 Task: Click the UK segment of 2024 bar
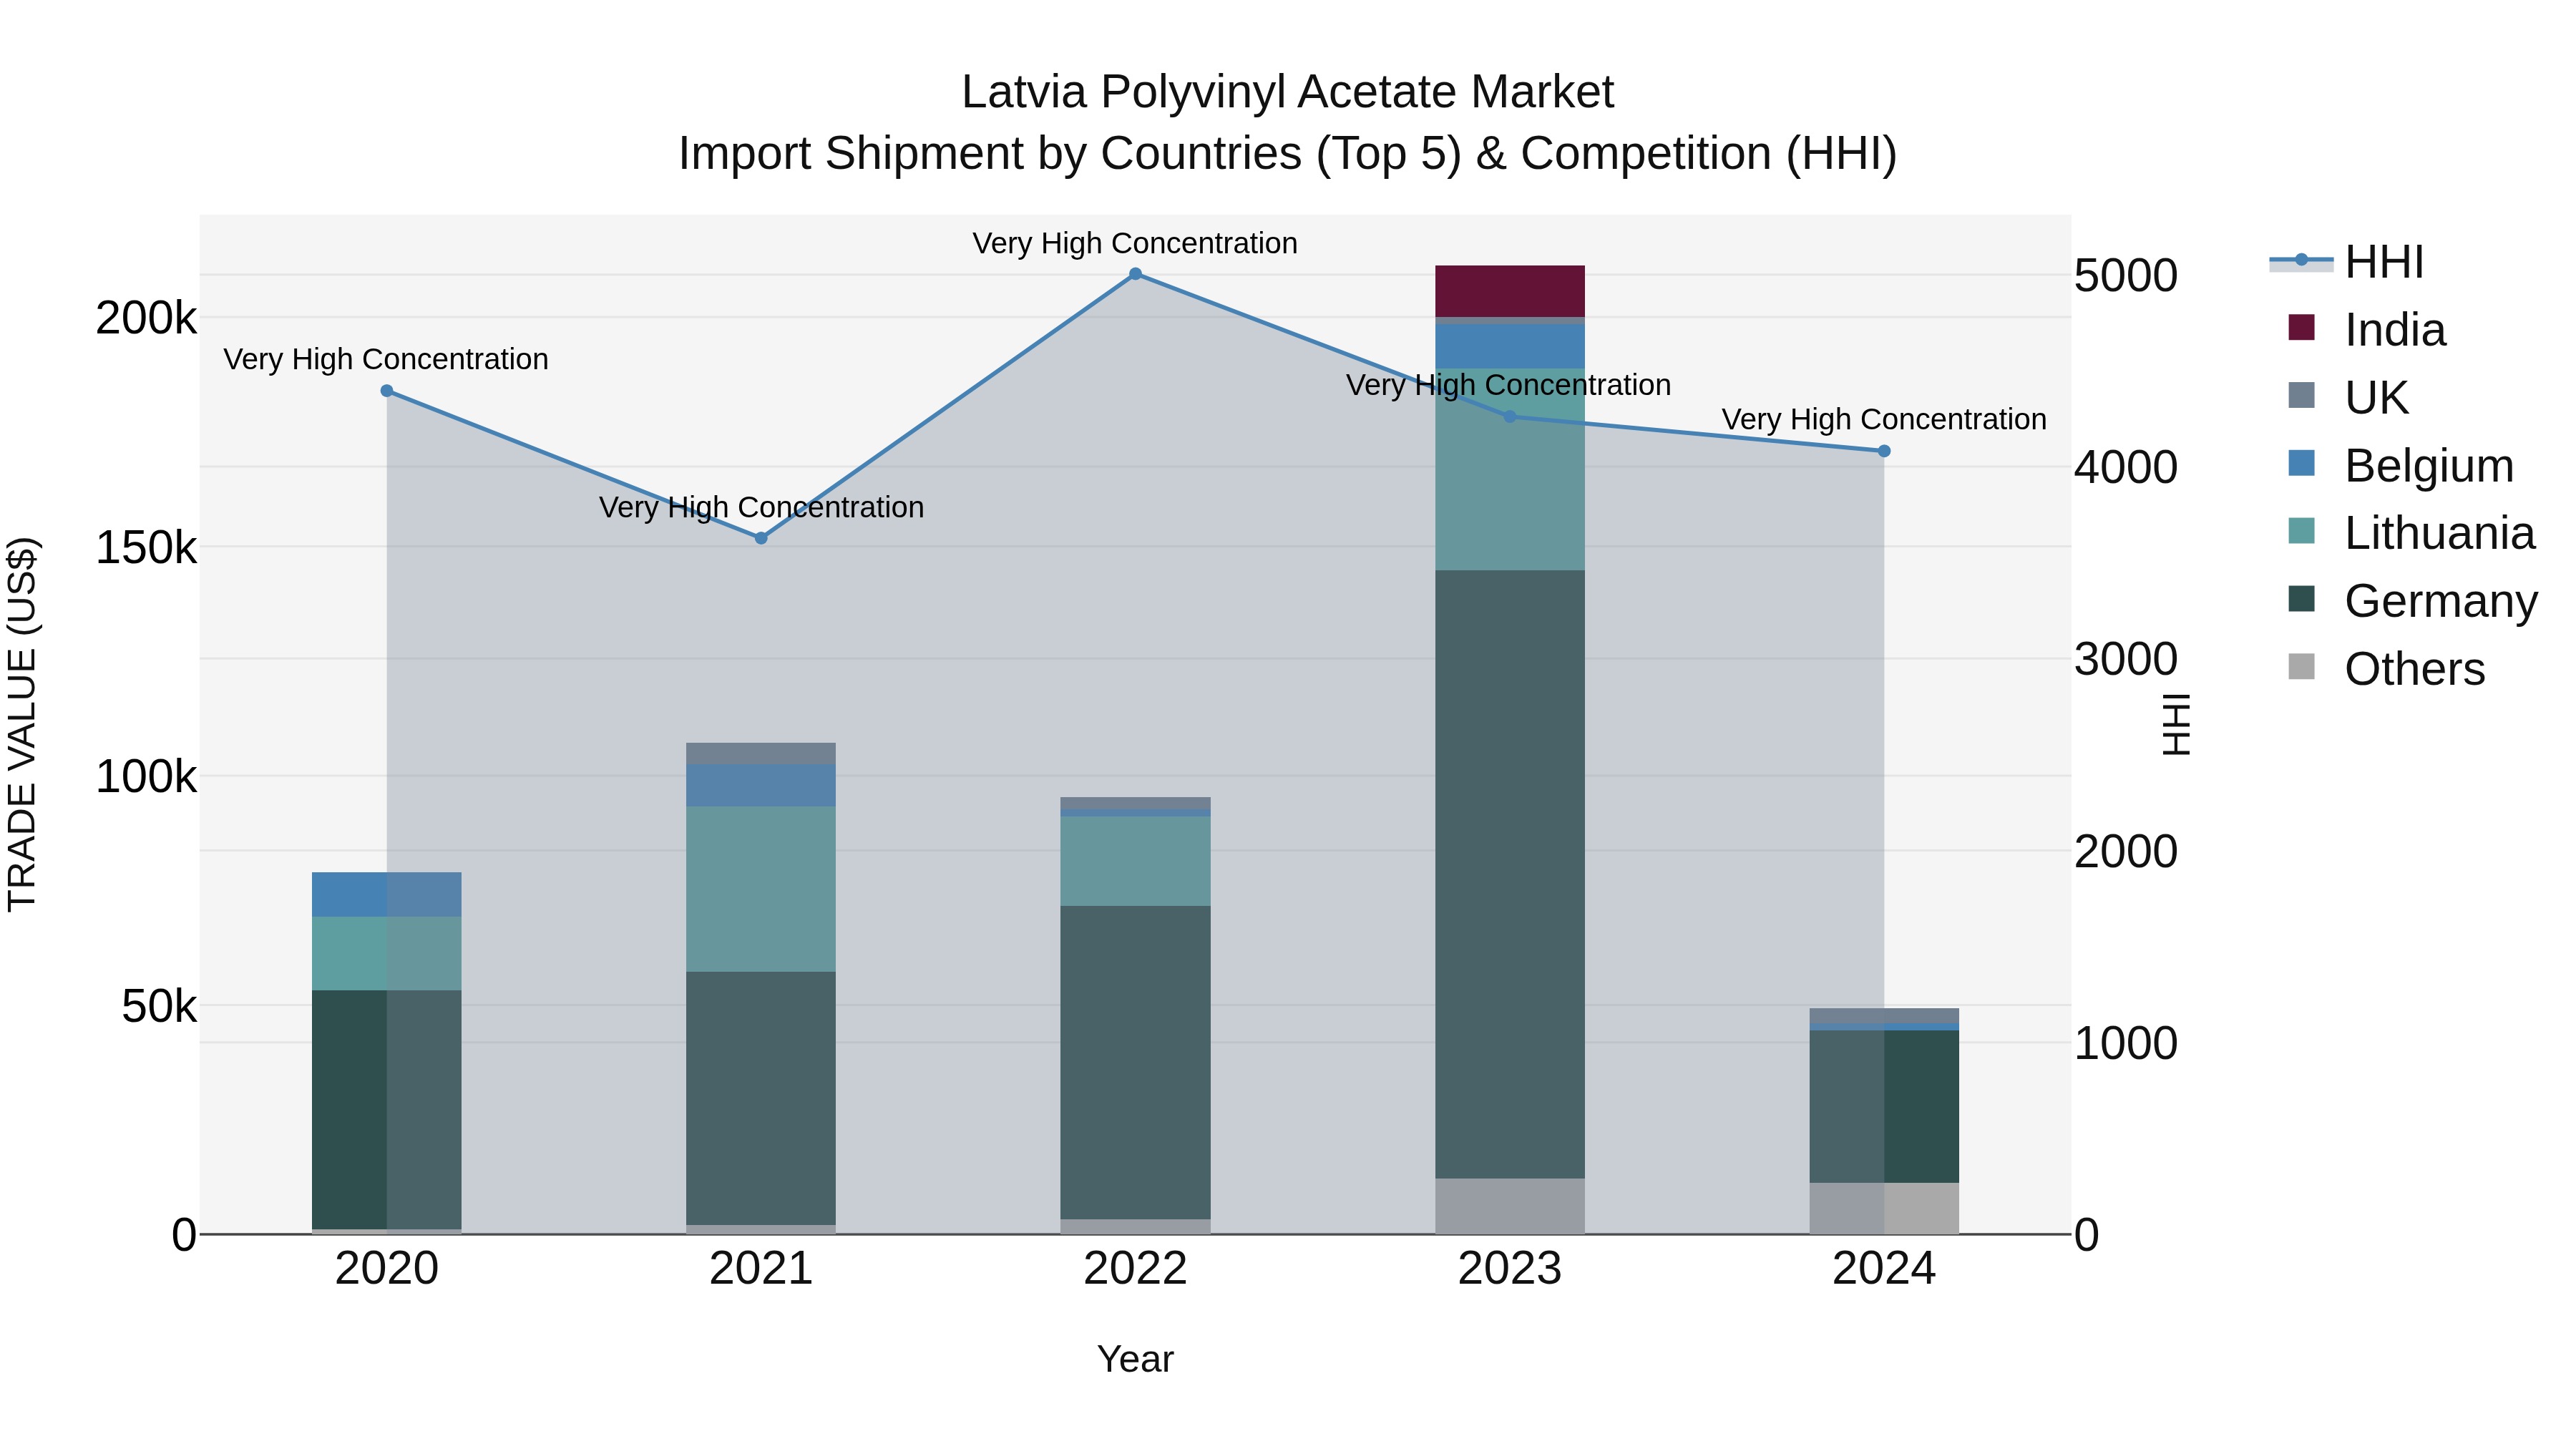(1884, 1016)
